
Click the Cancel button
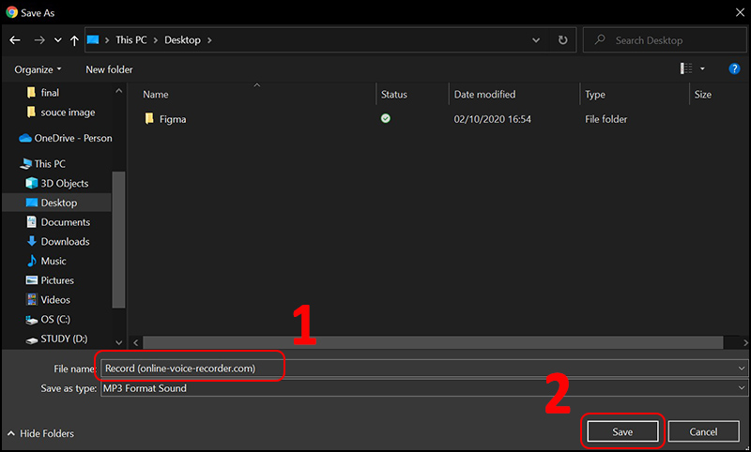click(x=703, y=432)
